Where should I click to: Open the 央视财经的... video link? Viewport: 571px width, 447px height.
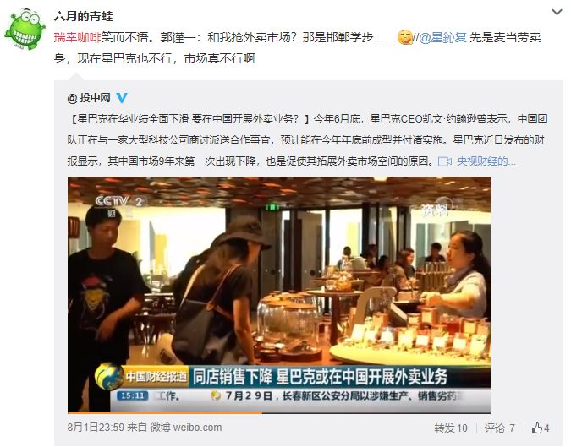tap(486, 161)
